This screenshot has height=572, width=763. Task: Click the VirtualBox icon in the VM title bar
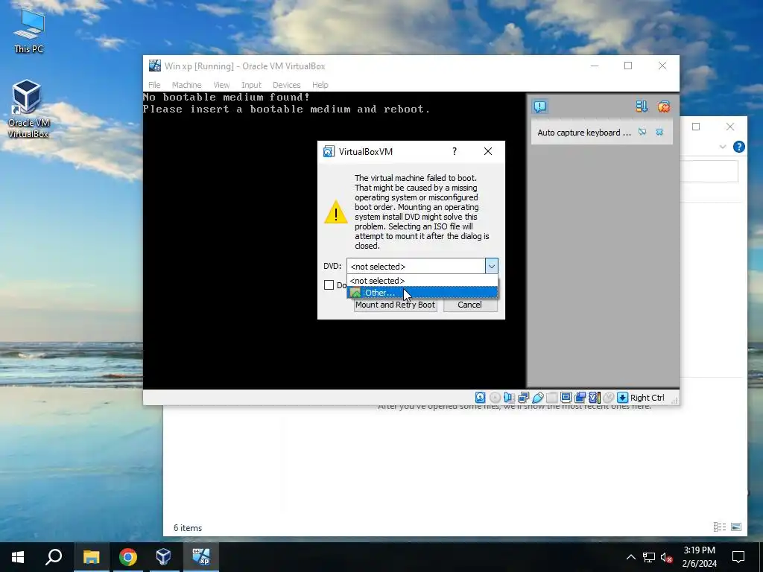(x=155, y=66)
